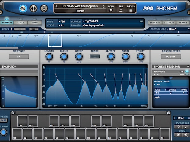Viewport: 190px width, 142px height.
Task: Toggle the TRACE switch
Action: click(x=95, y=57)
